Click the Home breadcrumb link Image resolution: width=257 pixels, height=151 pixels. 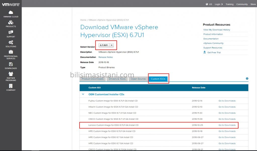click(x=83, y=20)
